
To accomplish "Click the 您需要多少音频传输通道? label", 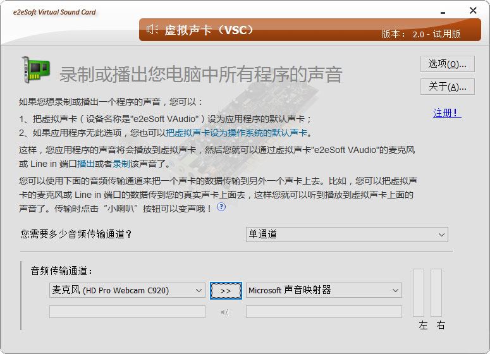I will pyautogui.click(x=76, y=234).
